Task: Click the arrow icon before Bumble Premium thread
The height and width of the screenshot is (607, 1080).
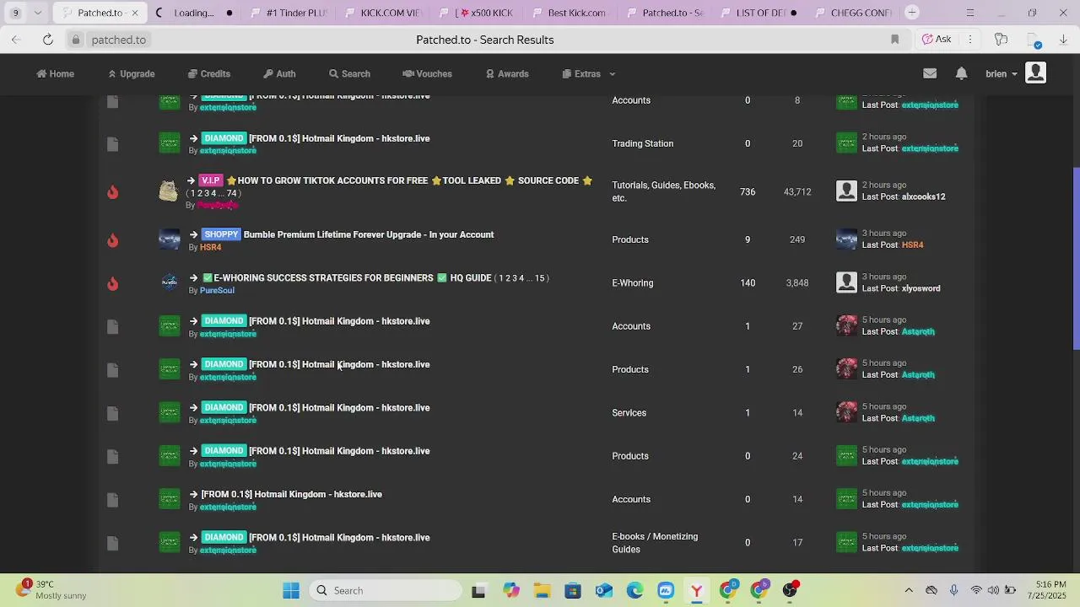Action: 193,234
